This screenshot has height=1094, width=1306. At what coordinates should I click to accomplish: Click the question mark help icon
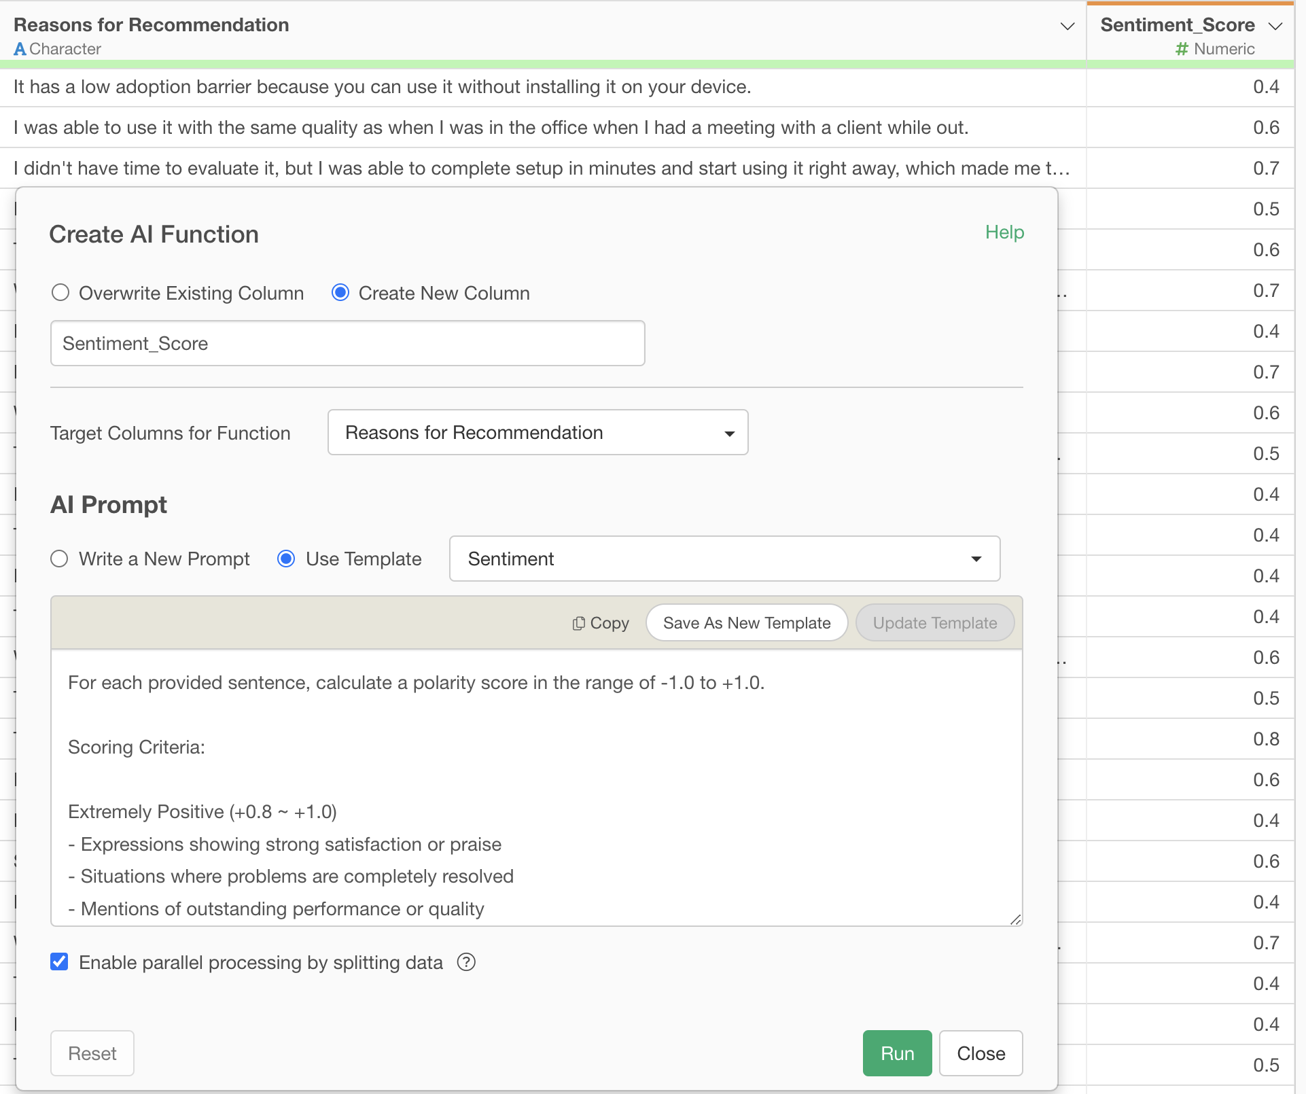[x=466, y=962]
